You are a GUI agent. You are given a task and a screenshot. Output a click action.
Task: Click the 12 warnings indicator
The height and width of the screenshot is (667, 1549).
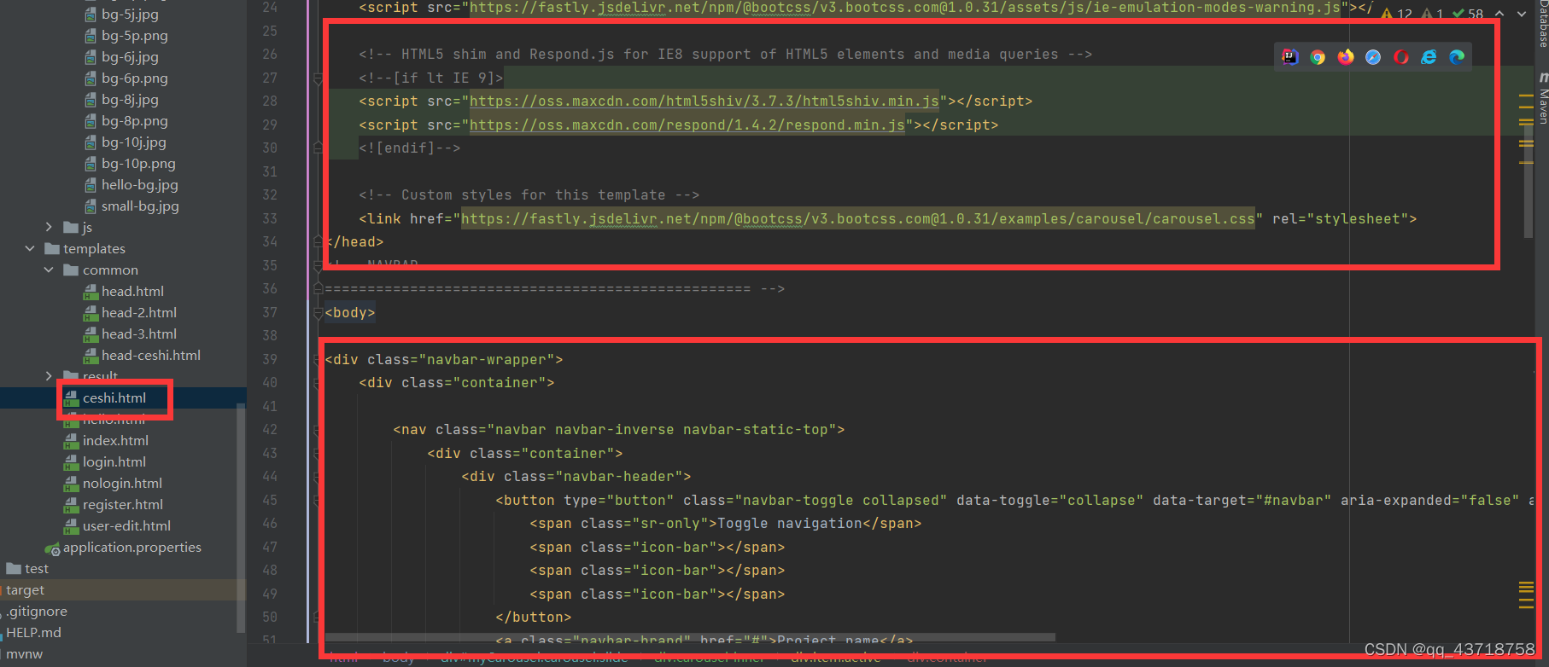(1396, 14)
